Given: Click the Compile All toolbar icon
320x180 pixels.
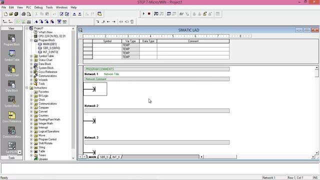Looking at the screenshot, I should 67,14.
